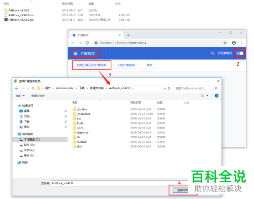Click the Select Folder button
This screenshot has height=199, width=254.
(x=180, y=190)
